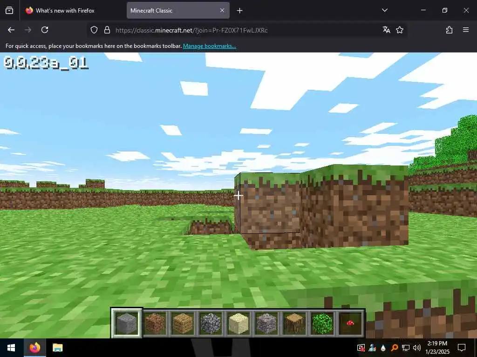Open Windows Start menu

click(11, 348)
